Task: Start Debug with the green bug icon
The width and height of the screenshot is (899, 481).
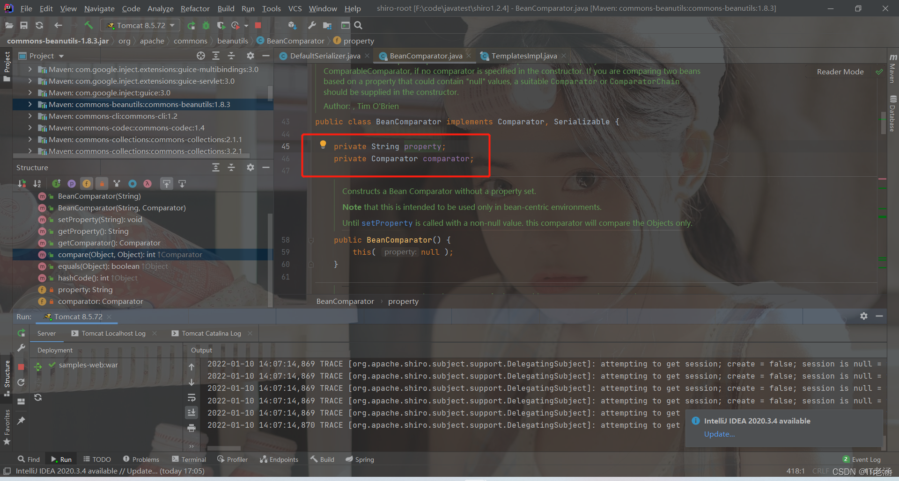Action: click(206, 25)
